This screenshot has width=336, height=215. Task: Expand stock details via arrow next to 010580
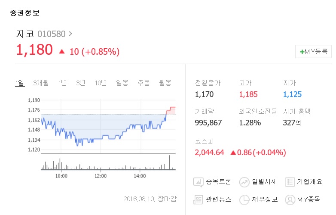pyautogui.click(x=70, y=33)
